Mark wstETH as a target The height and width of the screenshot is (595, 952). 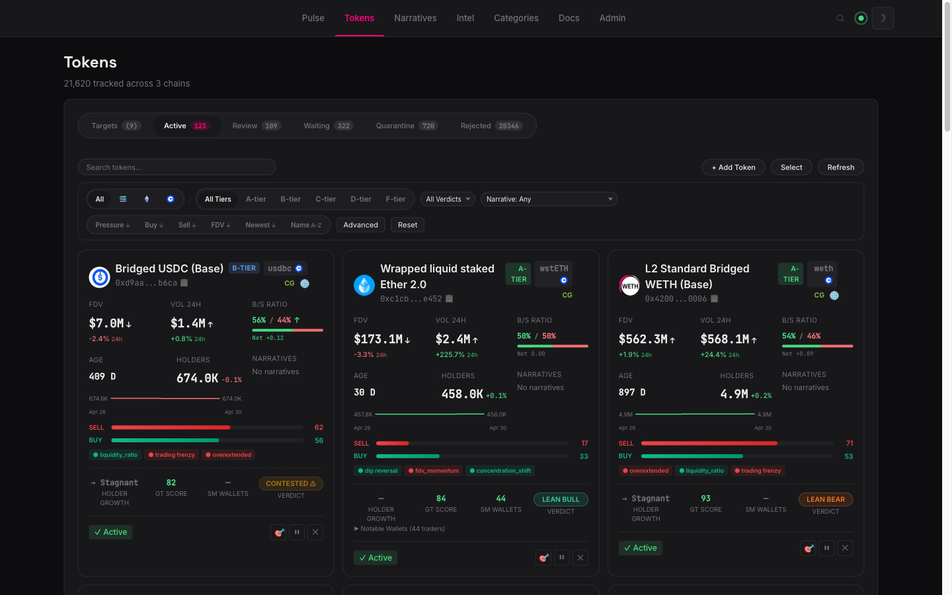click(x=543, y=558)
